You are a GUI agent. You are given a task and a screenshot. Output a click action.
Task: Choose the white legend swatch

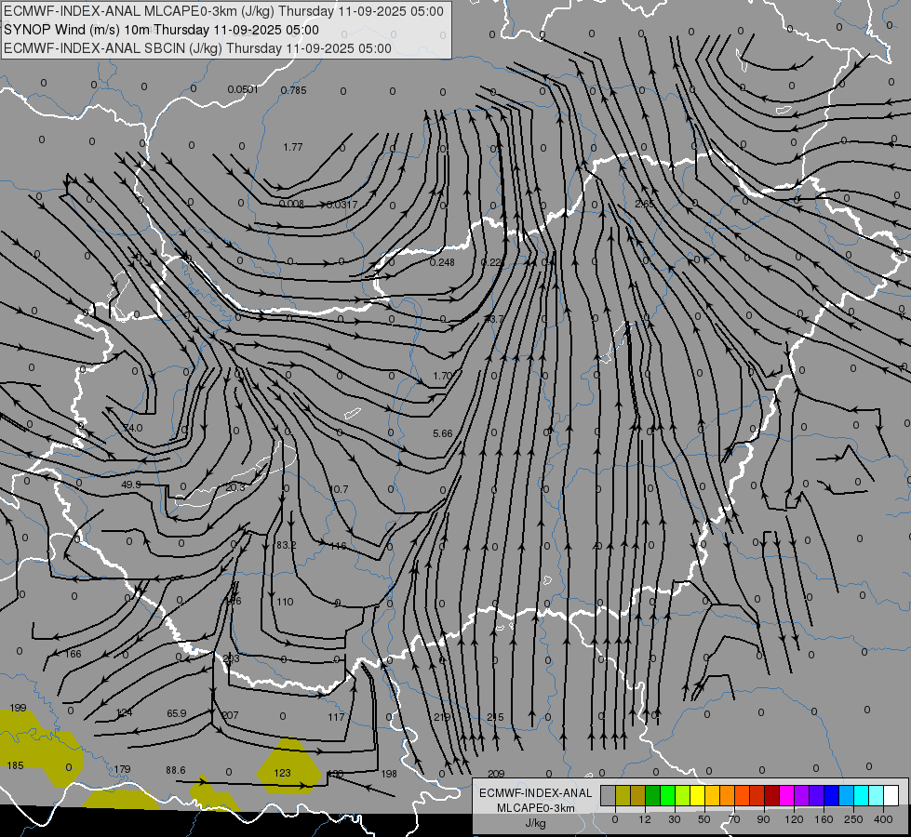pyautogui.click(x=891, y=795)
